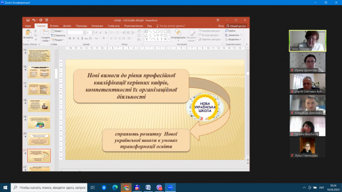This screenshot has width=342, height=192.
Task: Open Контур фигуры shape outline dropdown
Action: 209,35
